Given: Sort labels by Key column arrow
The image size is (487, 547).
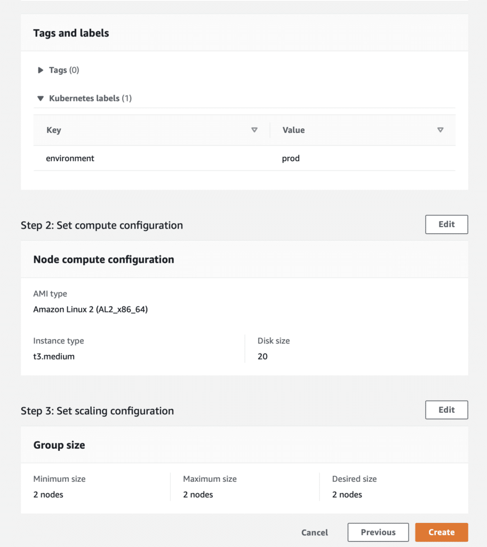Looking at the screenshot, I should 254,130.
